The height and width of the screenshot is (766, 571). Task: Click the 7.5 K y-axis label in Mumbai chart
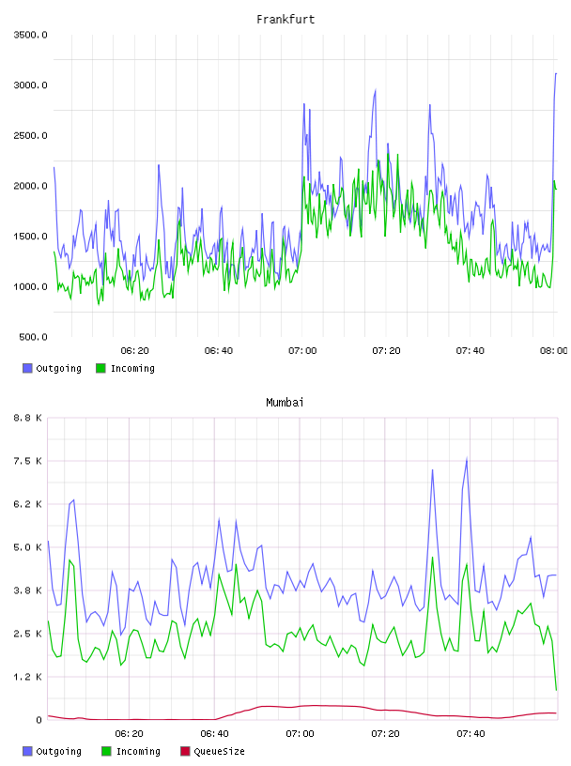click(27, 461)
